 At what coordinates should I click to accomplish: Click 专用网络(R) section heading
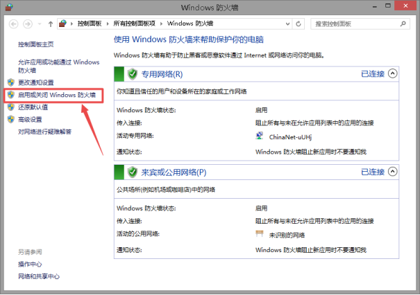pyautogui.click(x=162, y=74)
